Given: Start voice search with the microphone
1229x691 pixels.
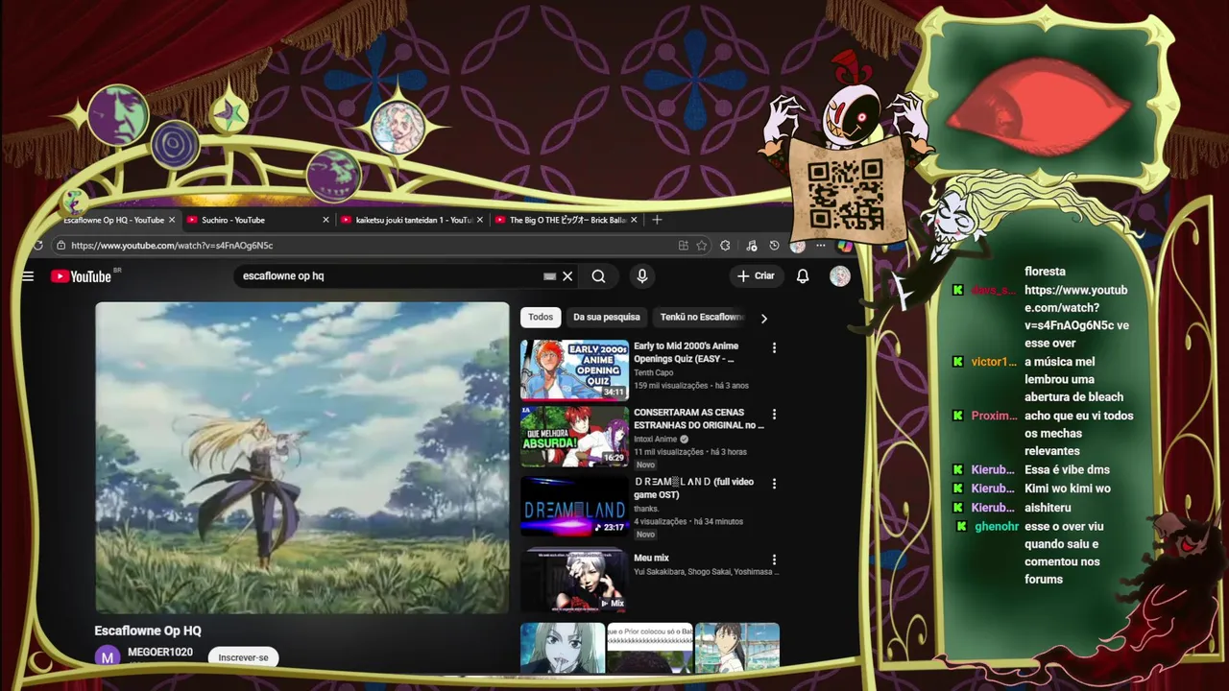Looking at the screenshot, I should coord(642,276).
